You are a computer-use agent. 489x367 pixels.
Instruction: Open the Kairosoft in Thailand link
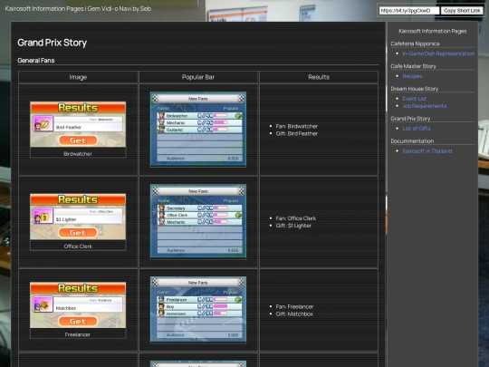pyautogui.click(x=427, y=151)
